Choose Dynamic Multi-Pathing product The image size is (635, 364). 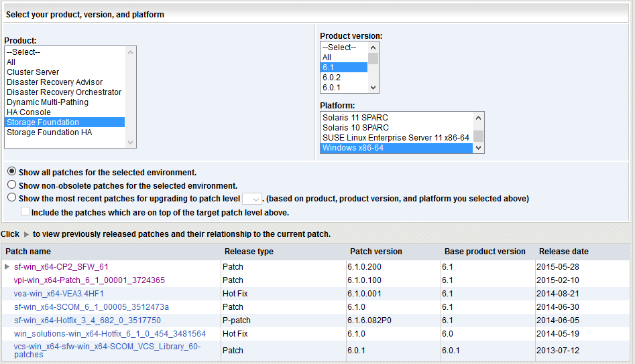click(47, 102)
